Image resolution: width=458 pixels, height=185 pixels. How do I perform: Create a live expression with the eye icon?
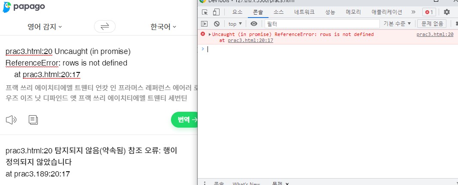point(254,24)
